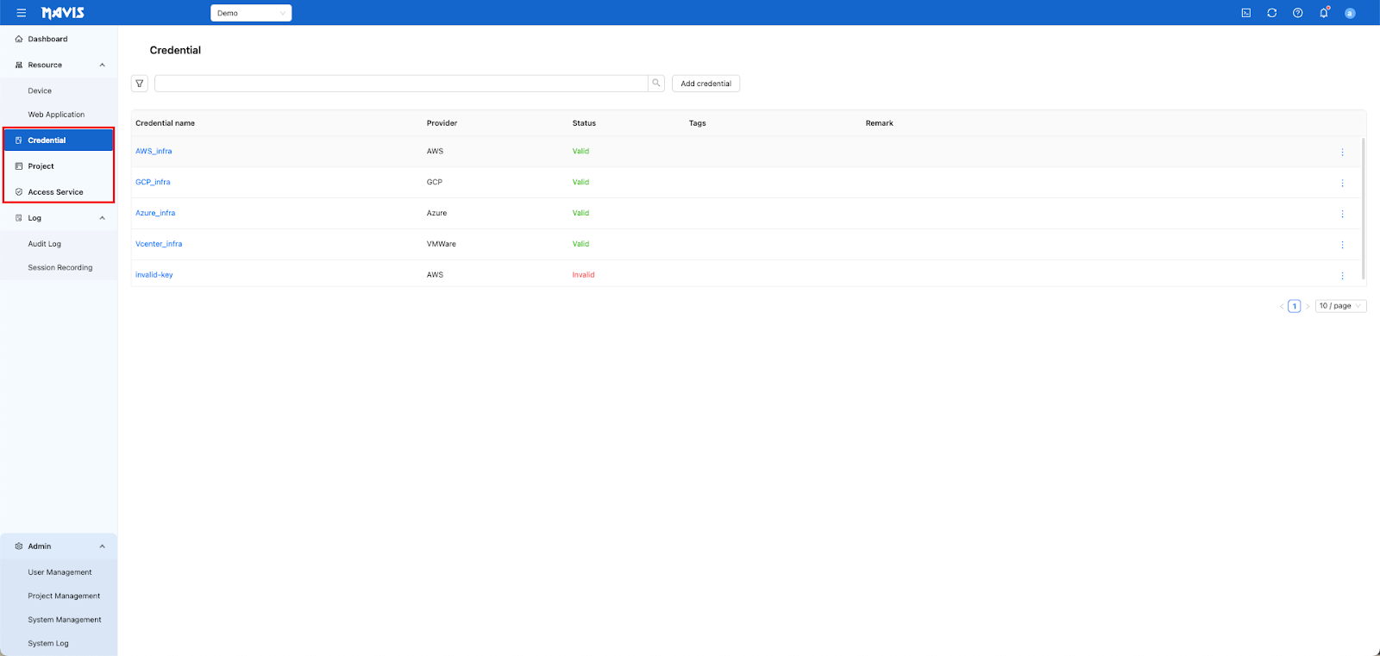Open more actions for invalid-key row
The height and width of the screenshot is (656, 1380).
pyautogui.click(x=1342, y=276)
